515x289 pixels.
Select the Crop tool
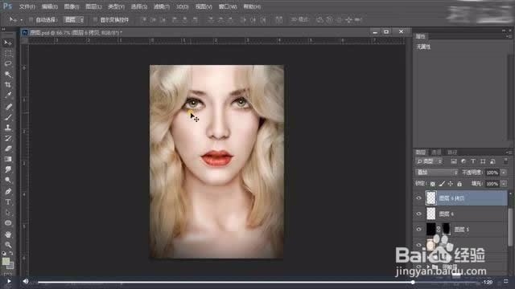[8, 85]
